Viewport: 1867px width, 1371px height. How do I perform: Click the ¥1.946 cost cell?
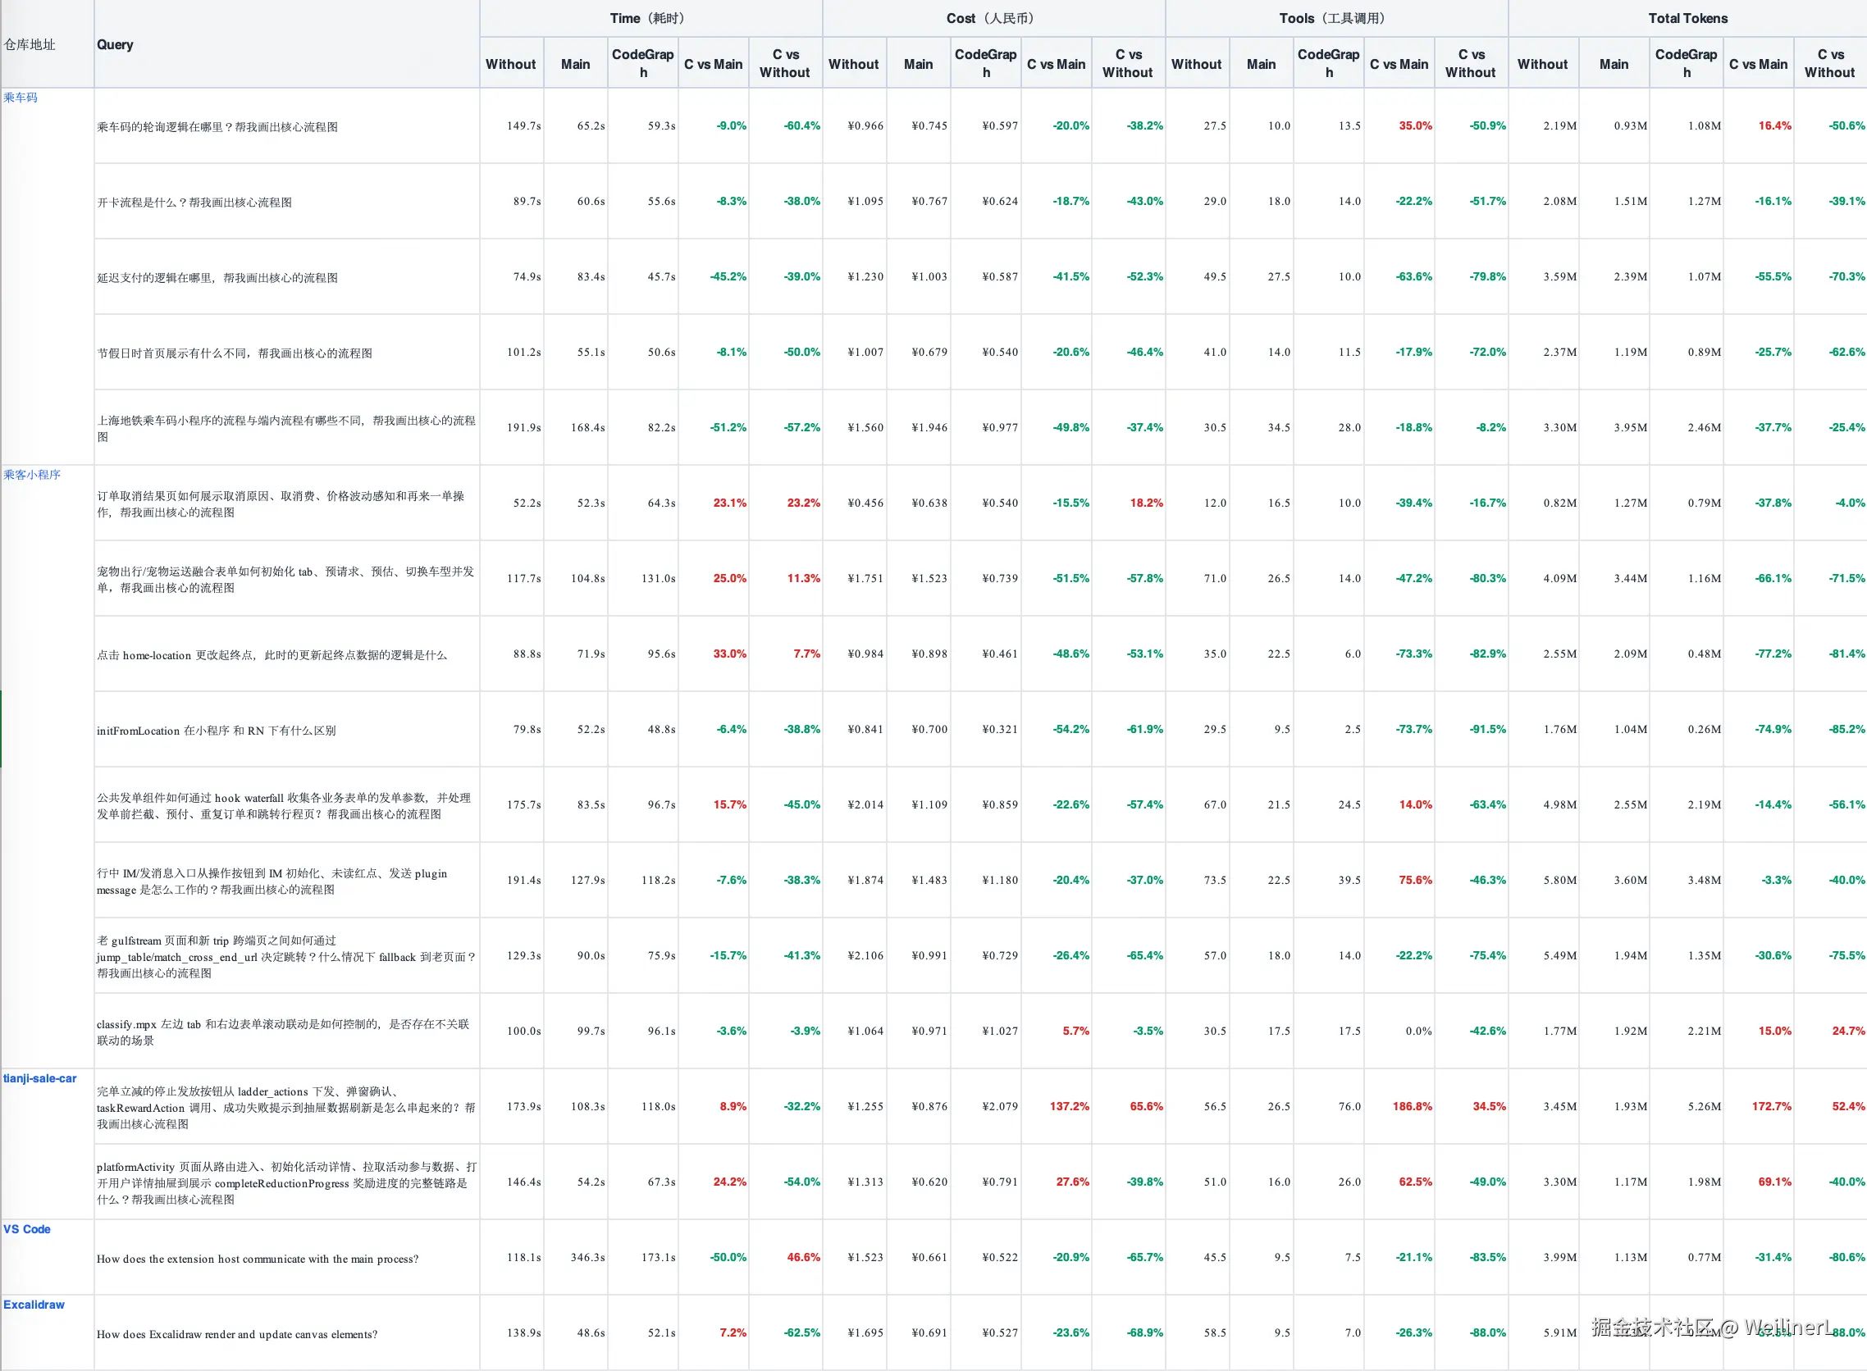coord(929,428)
